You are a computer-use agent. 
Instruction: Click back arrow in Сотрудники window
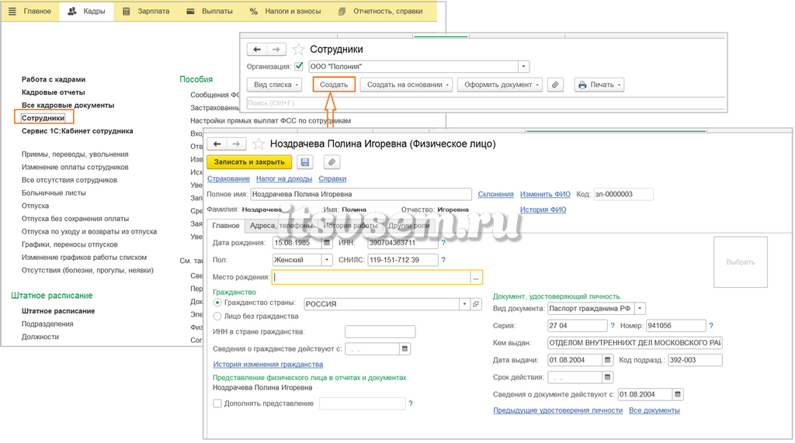click(257, 49)
